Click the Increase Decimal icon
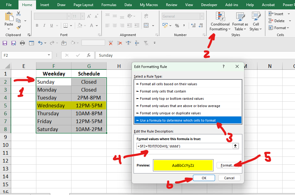Screen dimensions: 295x195 (193, 26)
